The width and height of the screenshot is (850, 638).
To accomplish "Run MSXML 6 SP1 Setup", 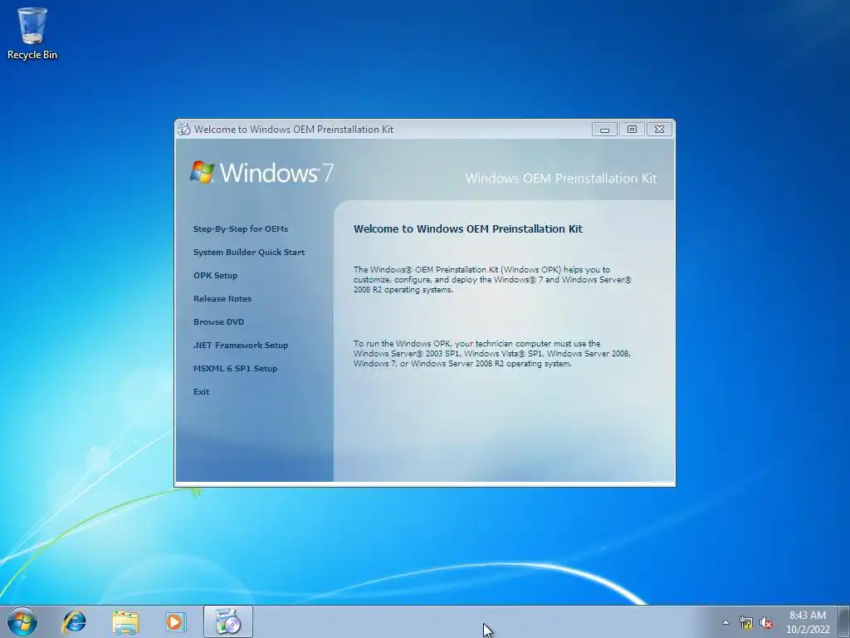I will pos(235,369).
